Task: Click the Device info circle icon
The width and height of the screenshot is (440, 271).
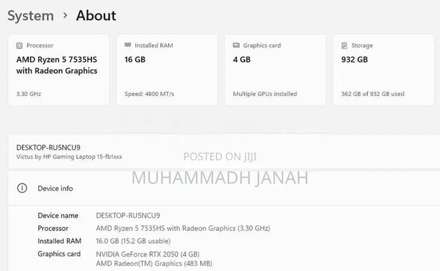Action: coord(22,188)
